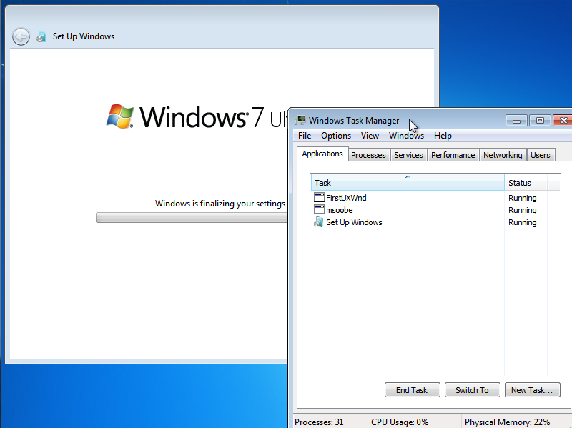Maximize the Windows Task Manager window
This screenshot has height=428, width=572.
540,121
